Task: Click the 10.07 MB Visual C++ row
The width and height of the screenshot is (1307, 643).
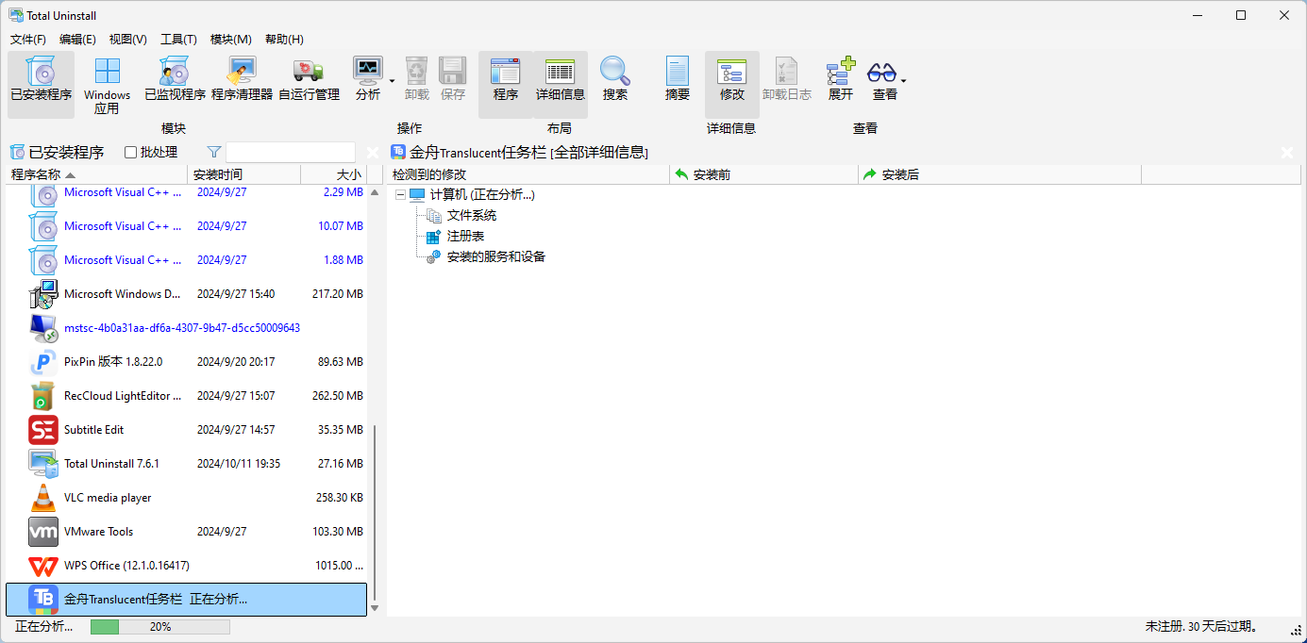Action: click(186, 226)
